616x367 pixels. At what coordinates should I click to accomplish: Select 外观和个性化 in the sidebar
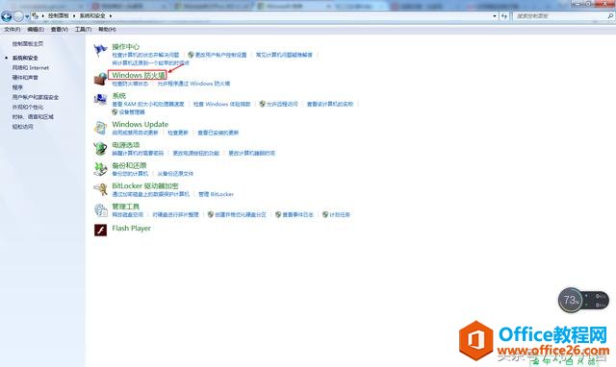(28, 107)
